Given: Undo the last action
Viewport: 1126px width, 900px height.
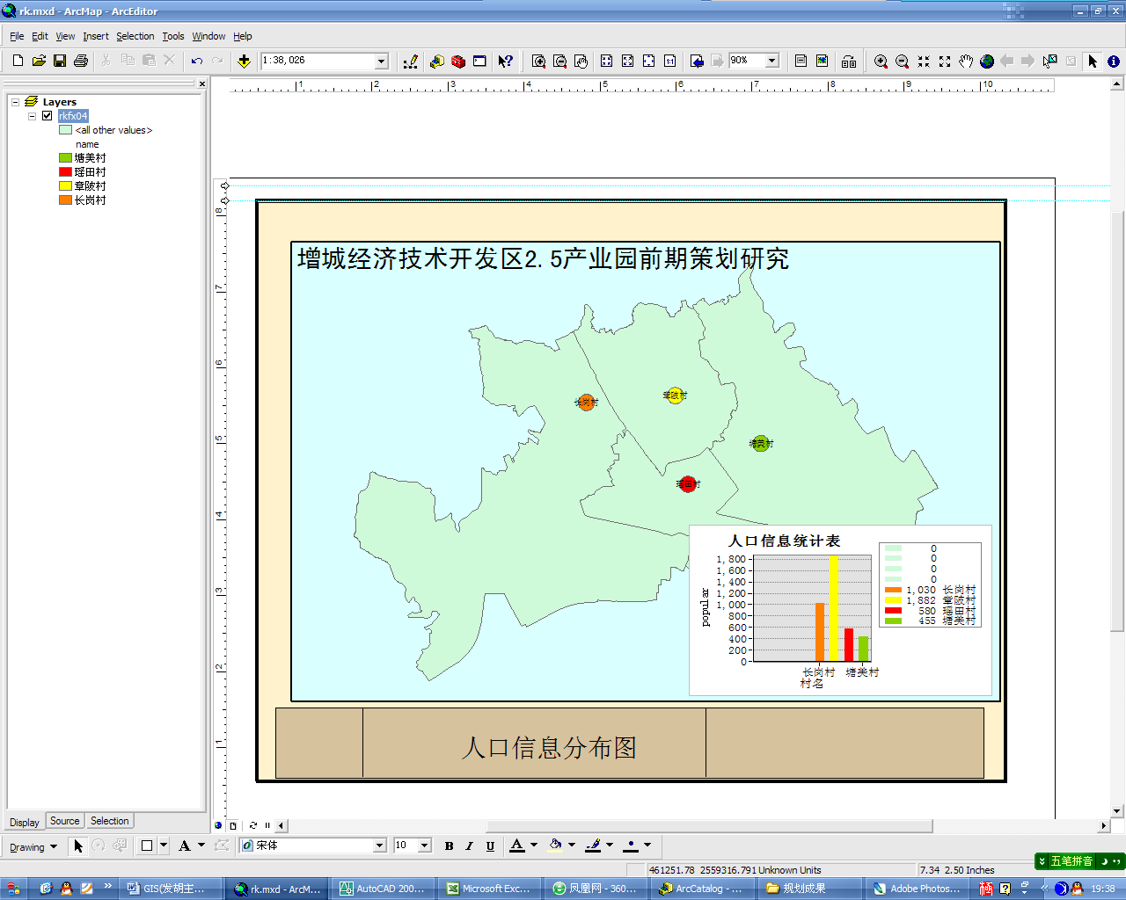Looking at the screenshot, I should (197, 61).
